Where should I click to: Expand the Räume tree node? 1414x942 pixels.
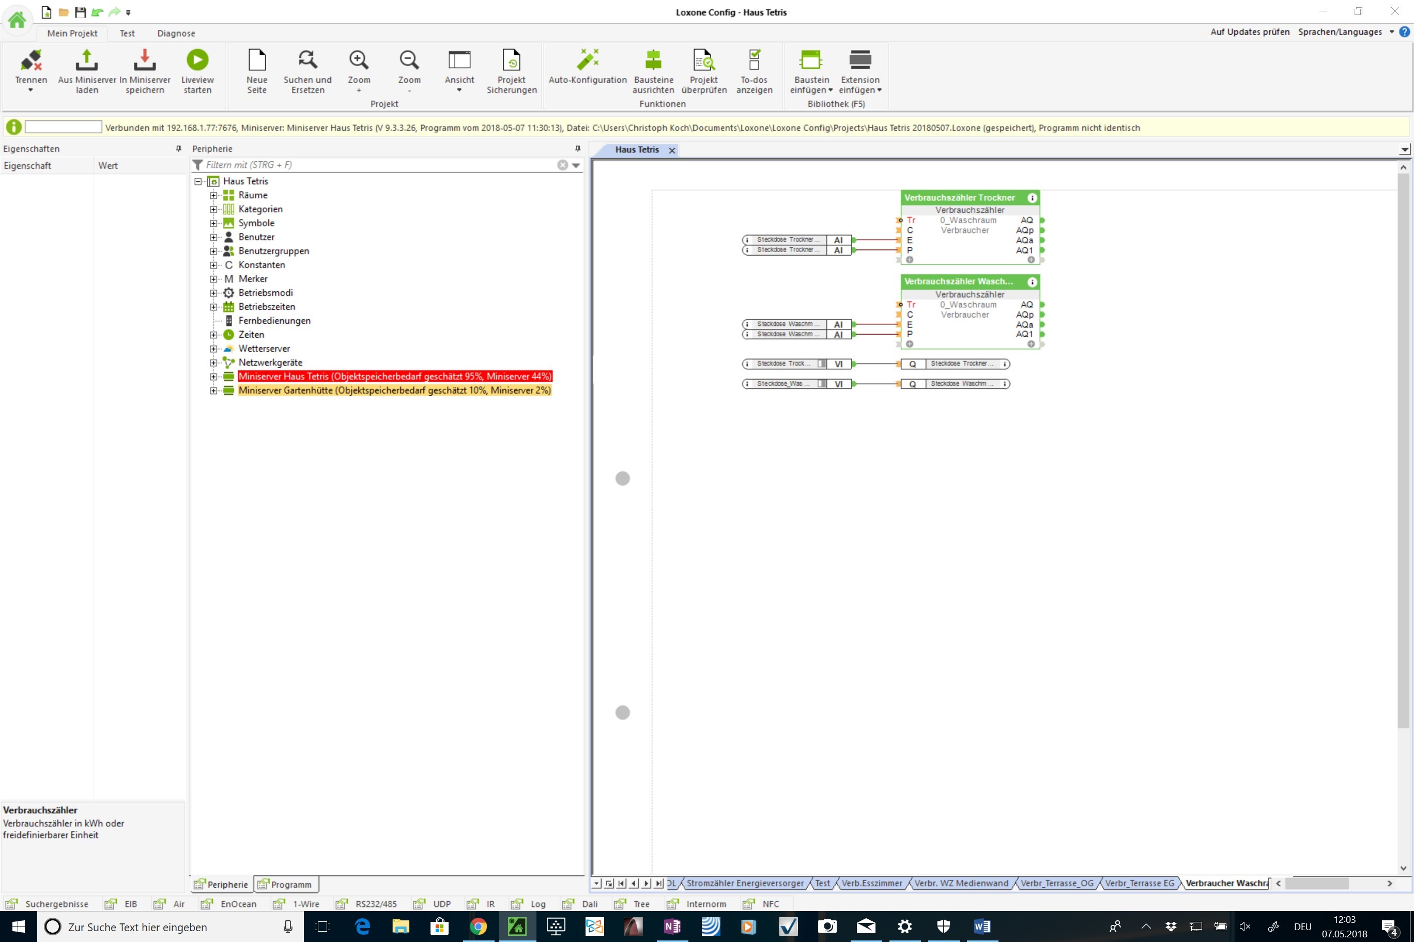pos(213,195)
